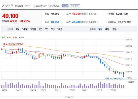
Task: Open the 기업개요 dropdown
Action: point(75,6)
